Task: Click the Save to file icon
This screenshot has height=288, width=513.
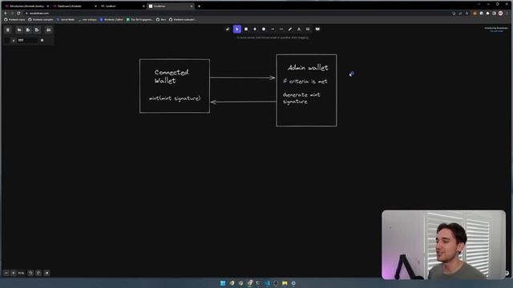Action: (28, 30)
